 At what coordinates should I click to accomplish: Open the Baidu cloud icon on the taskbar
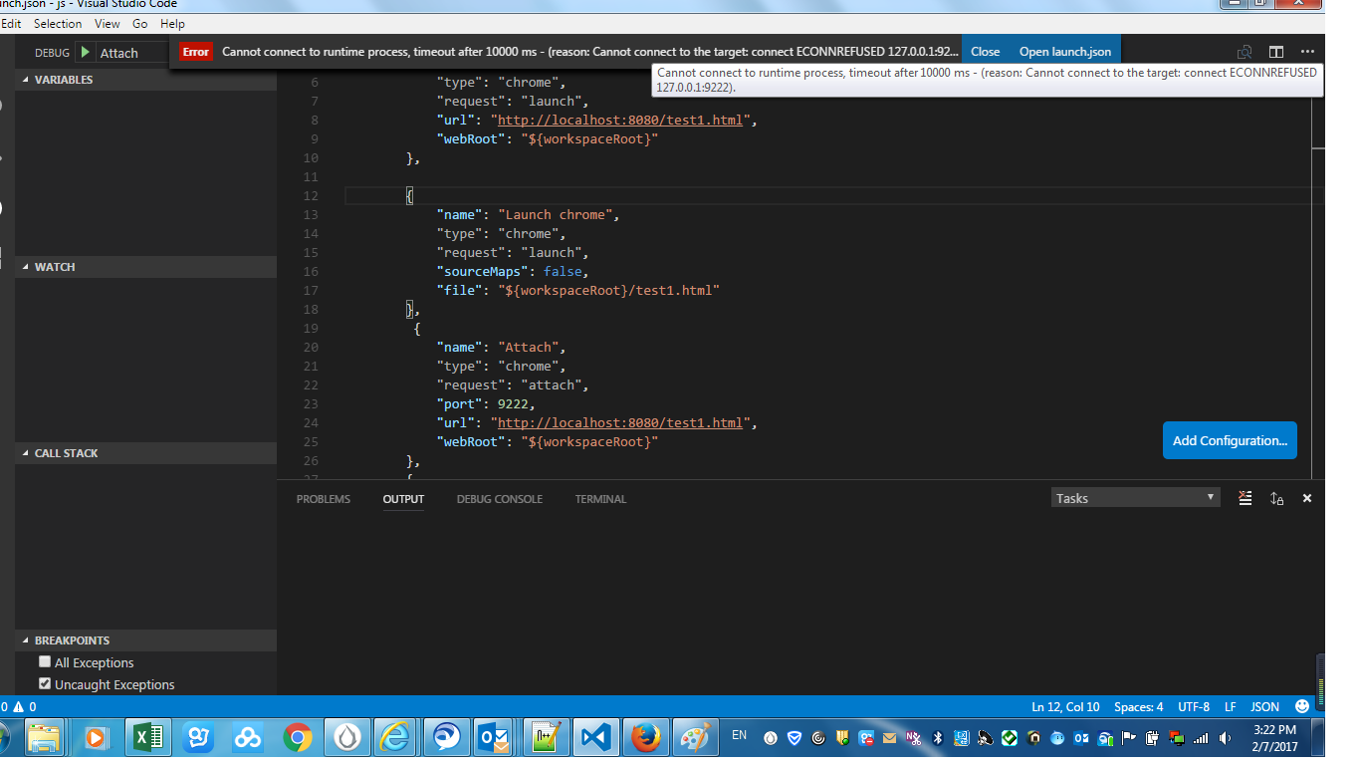pos(247,738)
